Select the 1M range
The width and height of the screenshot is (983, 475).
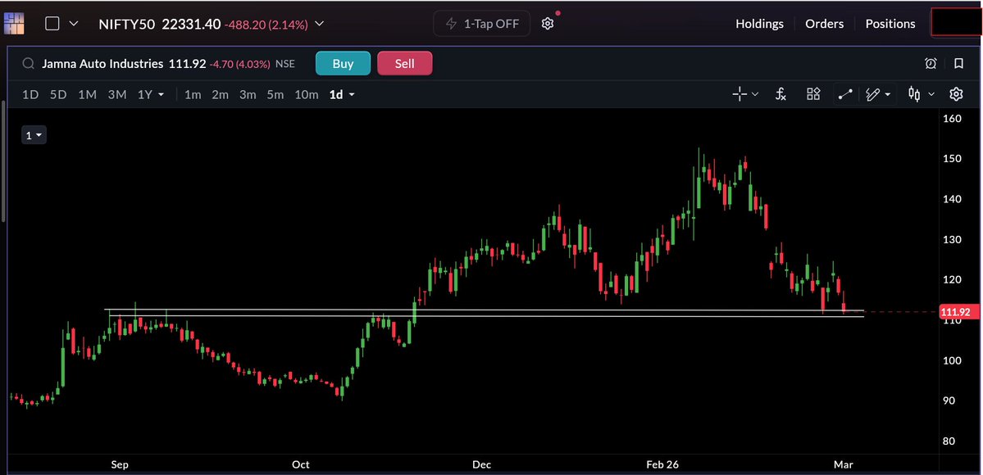87,95
